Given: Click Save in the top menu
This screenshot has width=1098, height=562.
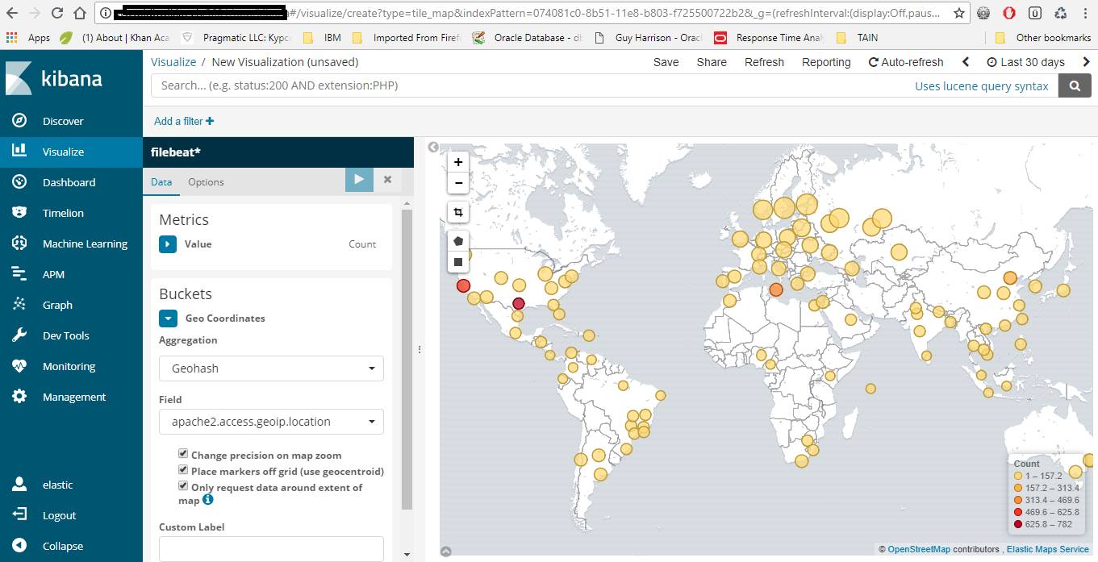Looking at the screenshot, I should point(666,62).
